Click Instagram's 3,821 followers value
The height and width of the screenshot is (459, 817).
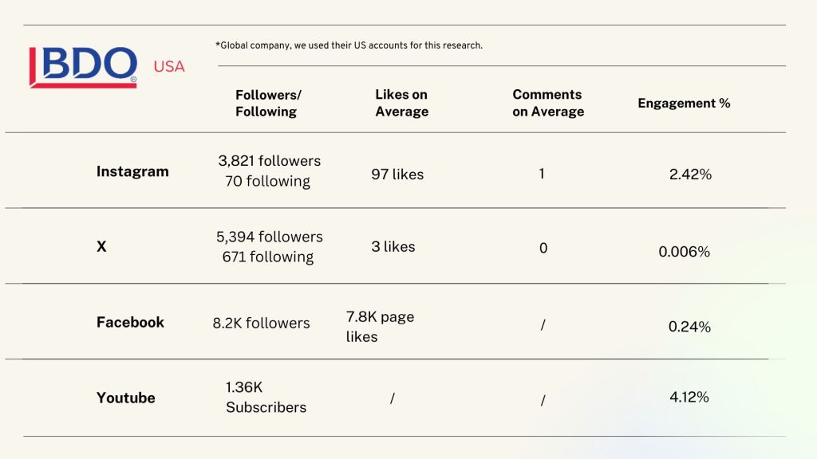(269, 161)
